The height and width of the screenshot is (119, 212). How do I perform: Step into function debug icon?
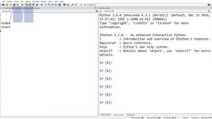point(49,5)
